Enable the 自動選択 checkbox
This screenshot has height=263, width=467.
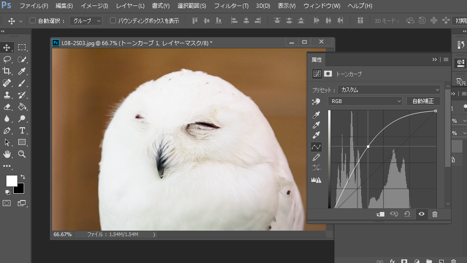click(32, 21)
